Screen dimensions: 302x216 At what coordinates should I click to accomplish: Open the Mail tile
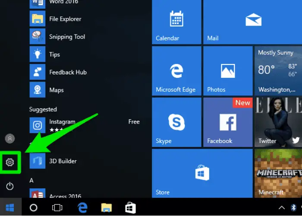253,22
